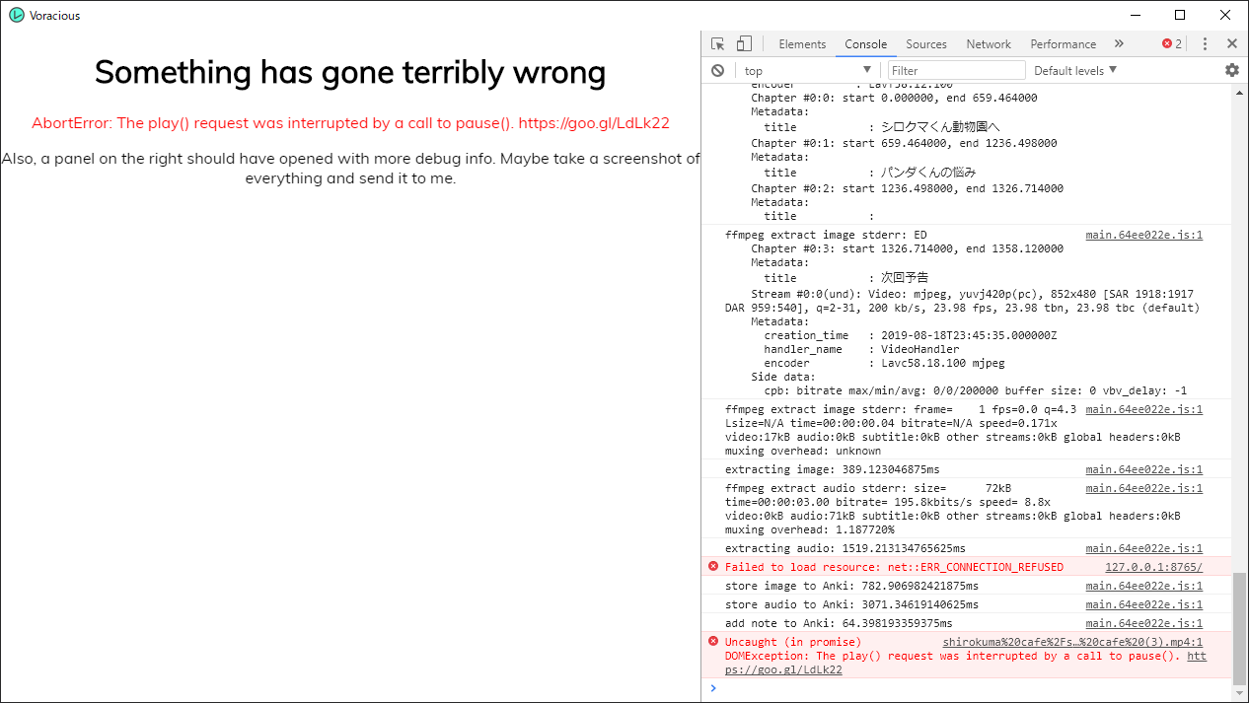This screenshot has width=1249, height=703.
Task: Activate the inspect element picker icon
Action: coord(718,43)
